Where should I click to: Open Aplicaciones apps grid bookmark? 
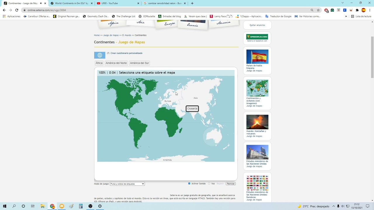pyautogui.click(x=12, y=16)
